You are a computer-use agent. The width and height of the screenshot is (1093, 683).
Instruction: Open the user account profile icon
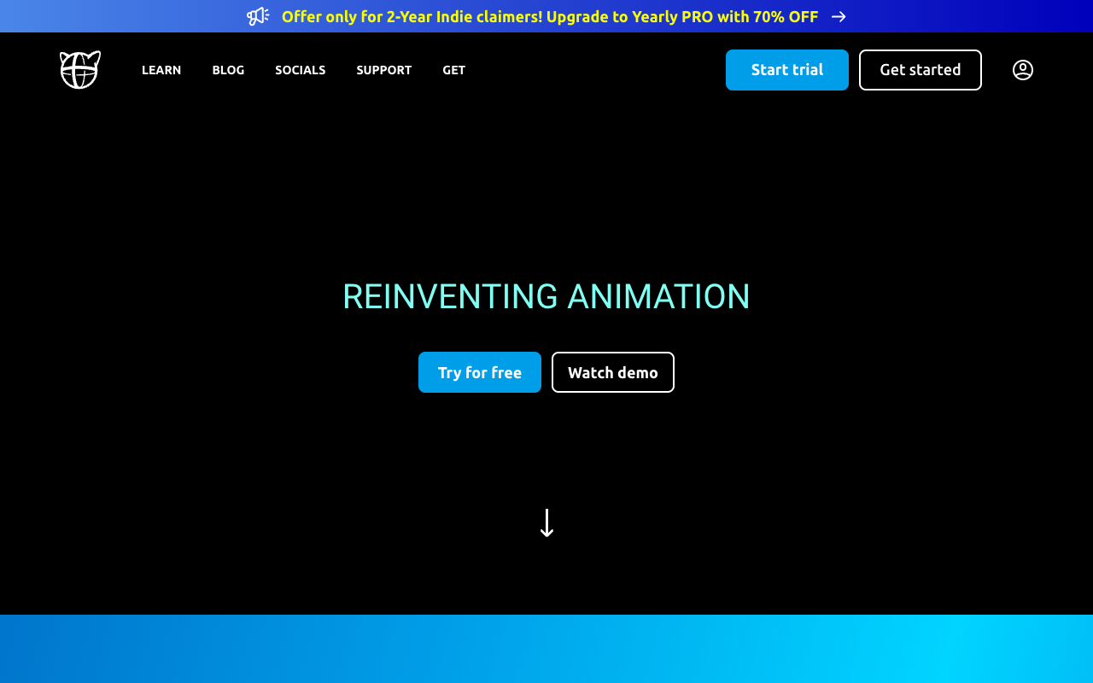(x=1023, y=70)
